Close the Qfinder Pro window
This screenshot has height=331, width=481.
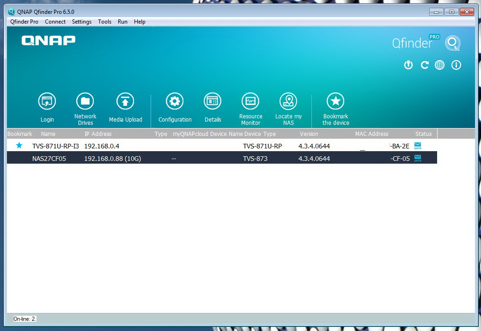(x=467, y=12)
